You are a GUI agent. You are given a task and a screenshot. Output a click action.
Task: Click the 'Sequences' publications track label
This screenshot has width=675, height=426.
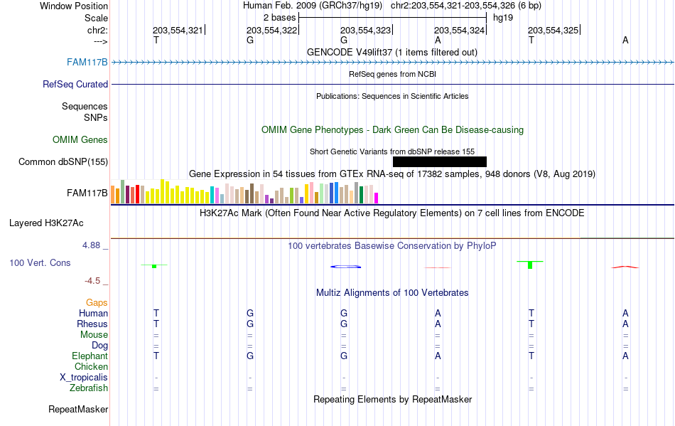[85, 106]
